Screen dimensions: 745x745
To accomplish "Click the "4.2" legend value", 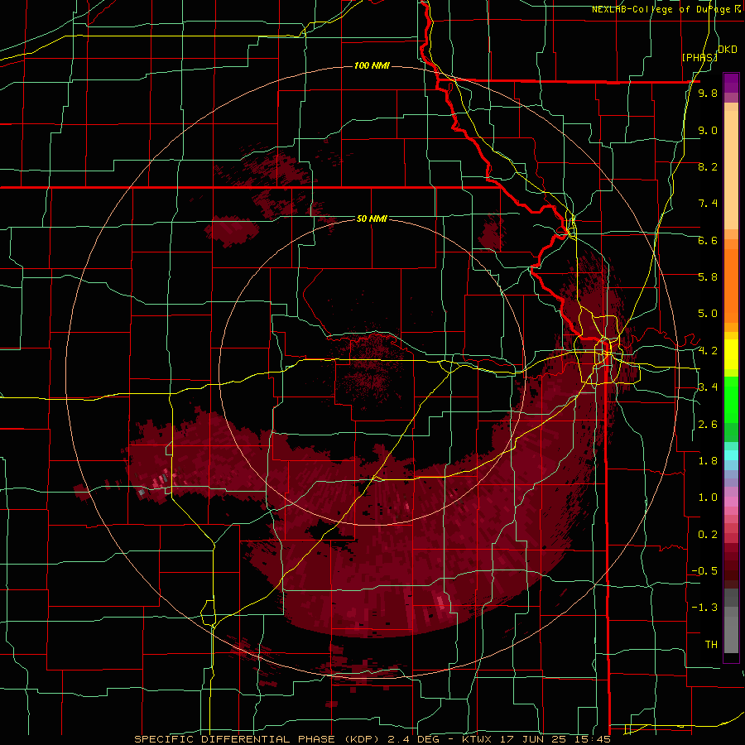I will (708, 351).
